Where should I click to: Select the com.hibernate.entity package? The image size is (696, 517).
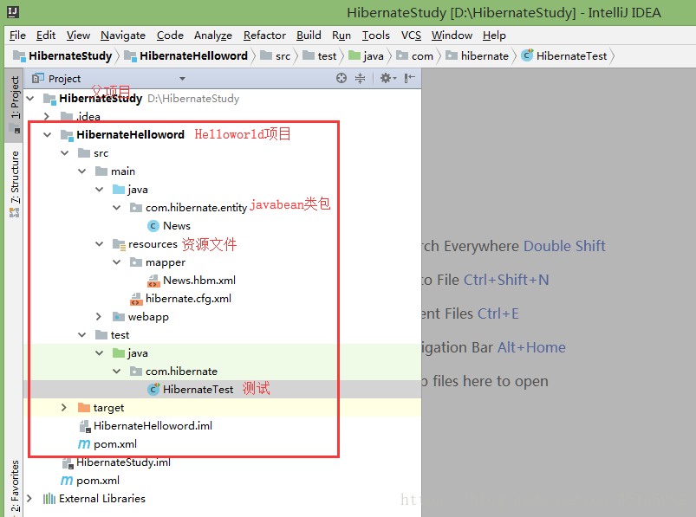point(196,208)
